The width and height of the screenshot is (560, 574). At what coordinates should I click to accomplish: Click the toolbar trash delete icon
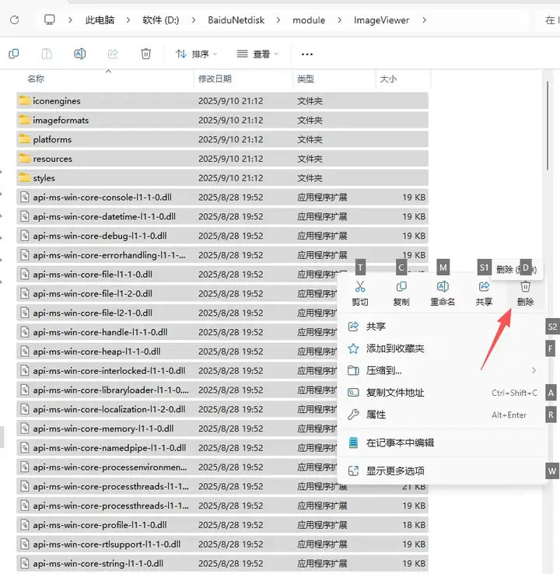[x=145, y=54]
